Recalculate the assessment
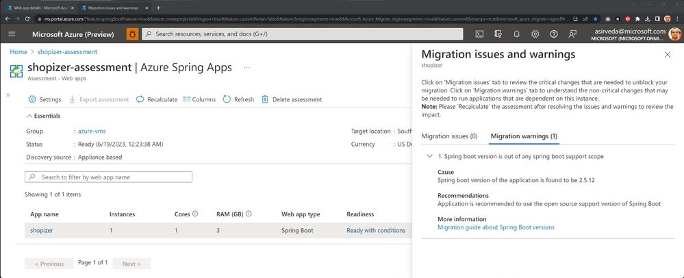Image resolution: width=684 pixels, height=278 pixels. coord(157,99)
